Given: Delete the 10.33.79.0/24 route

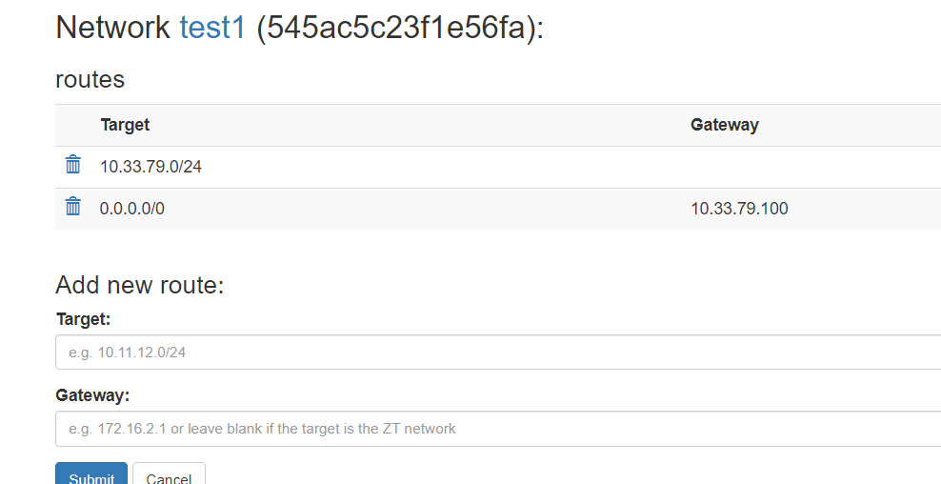Looking at the screenshot, I should (x=72, y=165).
